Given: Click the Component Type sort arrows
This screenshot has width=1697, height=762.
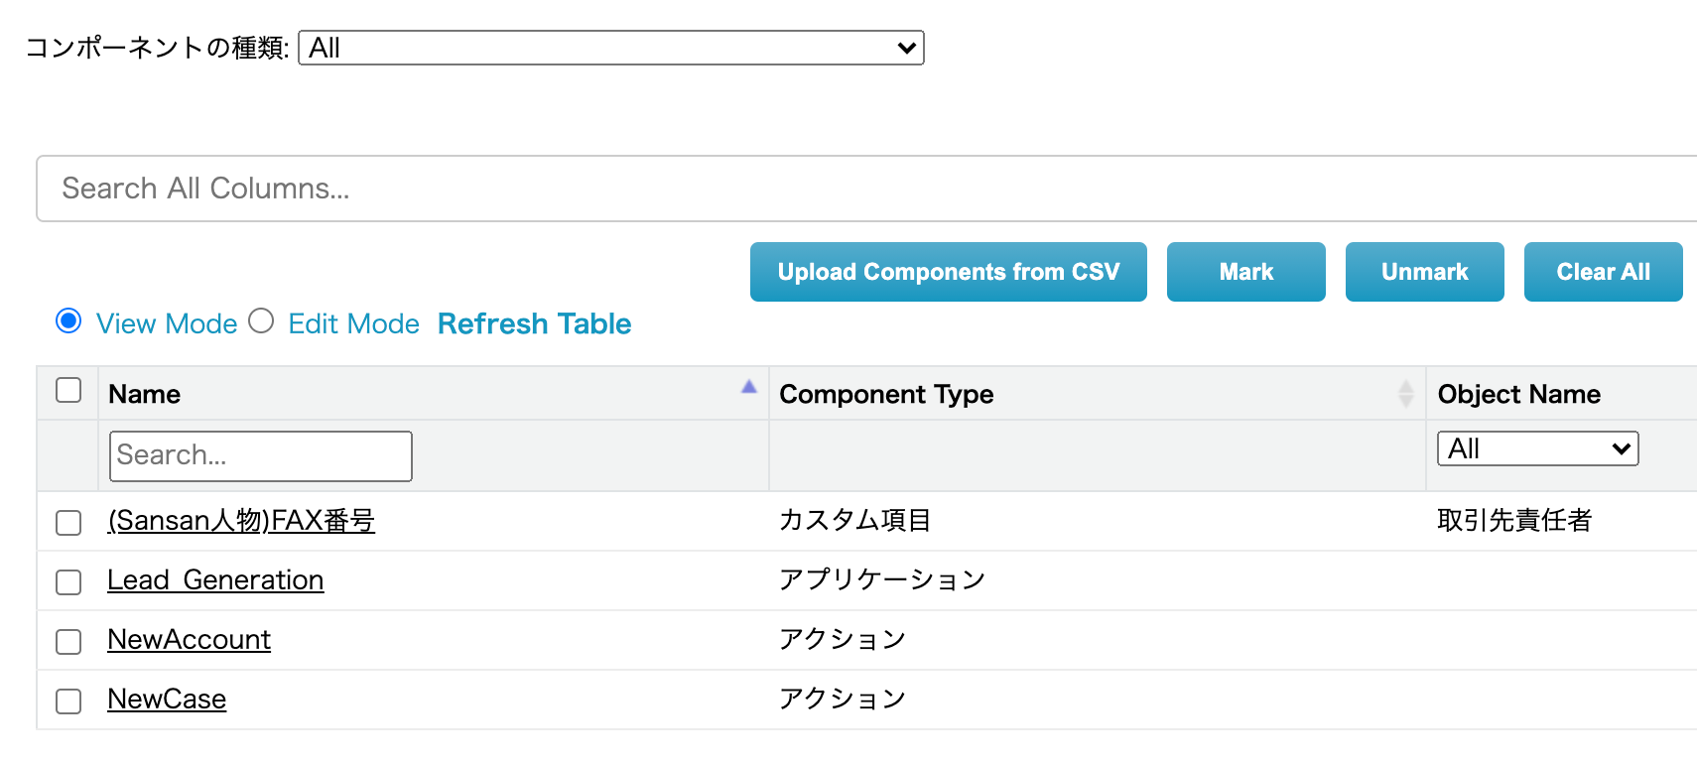Looking at the screenshot, I should pos(1405,394).
